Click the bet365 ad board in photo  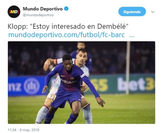[x=136, y=84]
